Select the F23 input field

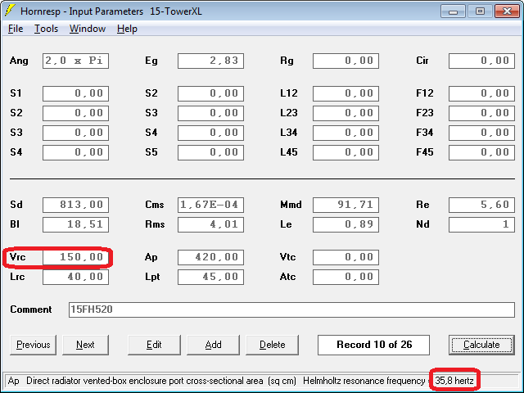tap(481, 113)
